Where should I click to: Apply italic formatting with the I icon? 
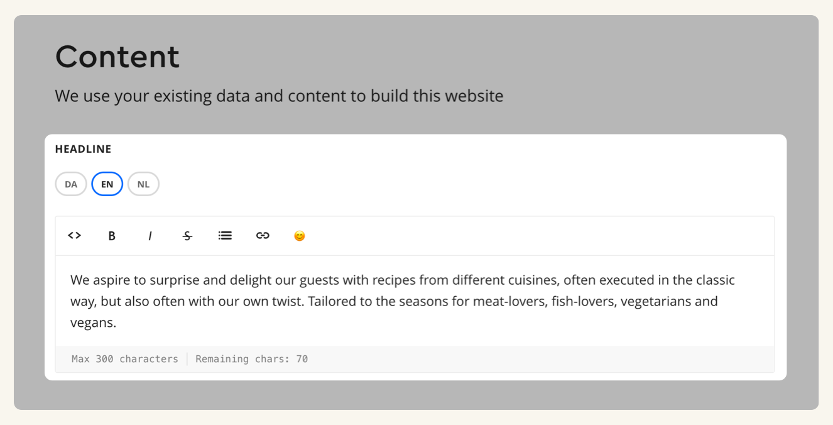pos(150,236)
